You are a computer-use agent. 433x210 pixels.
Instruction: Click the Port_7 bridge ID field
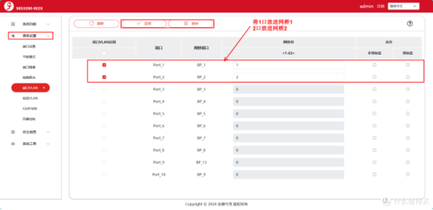(289, 138)
